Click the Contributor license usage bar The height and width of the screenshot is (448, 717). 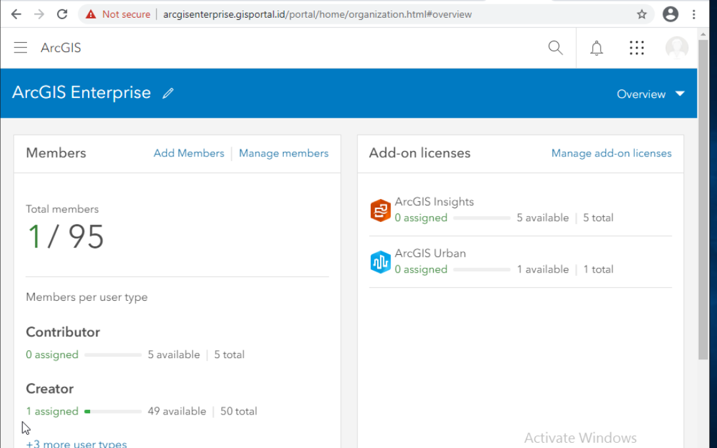(x=113, y=355)
